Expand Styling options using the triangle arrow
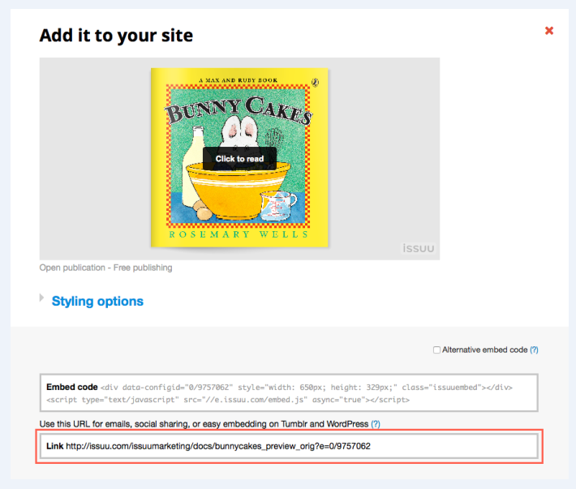 [x=42, y=298]
